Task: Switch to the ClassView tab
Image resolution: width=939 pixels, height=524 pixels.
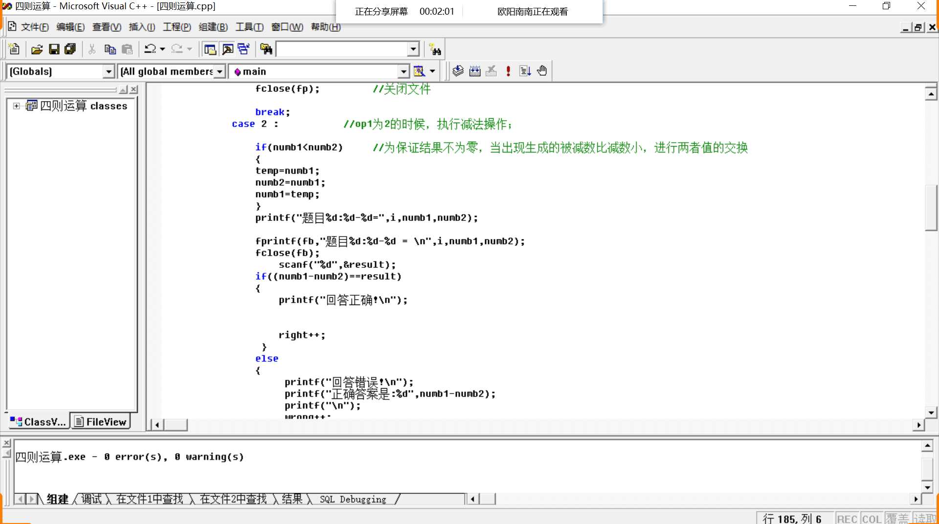Action: click(x=38, y=422)
